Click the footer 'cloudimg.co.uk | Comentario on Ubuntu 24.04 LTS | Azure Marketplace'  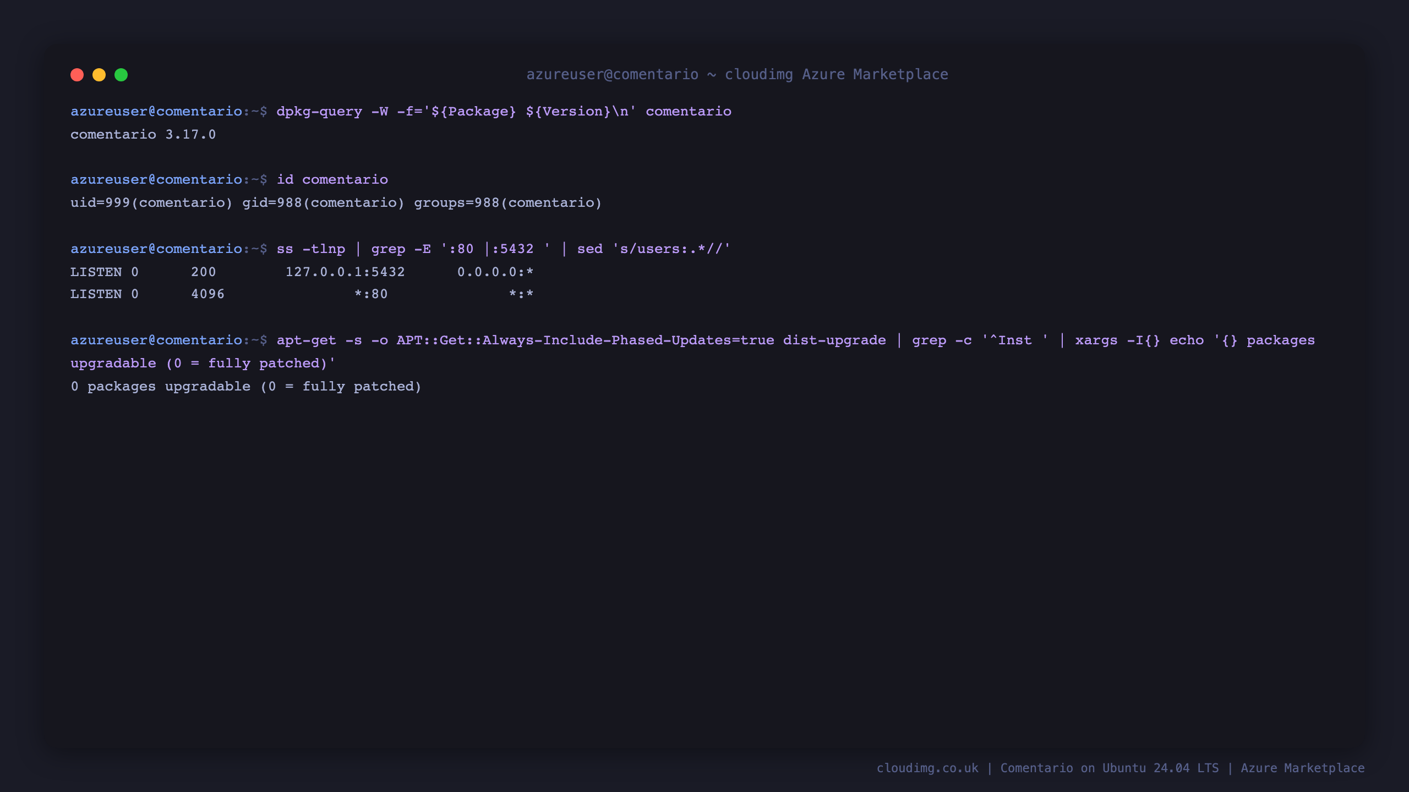point(1121,768)
